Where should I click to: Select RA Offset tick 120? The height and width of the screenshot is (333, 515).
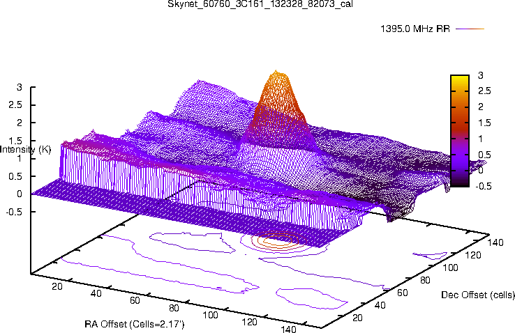(249, 322)
